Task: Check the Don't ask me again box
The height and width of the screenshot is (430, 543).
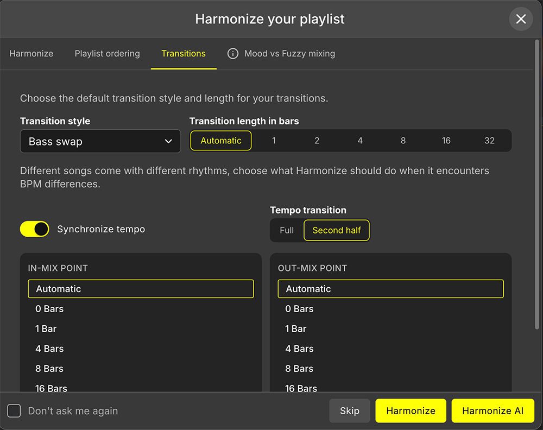Action: coord(14,411)
